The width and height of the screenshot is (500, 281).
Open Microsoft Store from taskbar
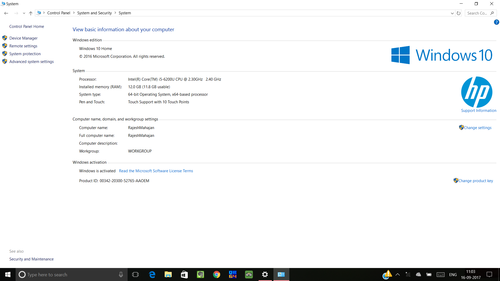point(184,274)
